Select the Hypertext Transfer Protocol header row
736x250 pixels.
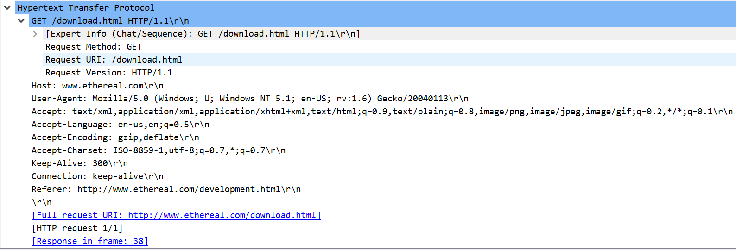(86, 8)
